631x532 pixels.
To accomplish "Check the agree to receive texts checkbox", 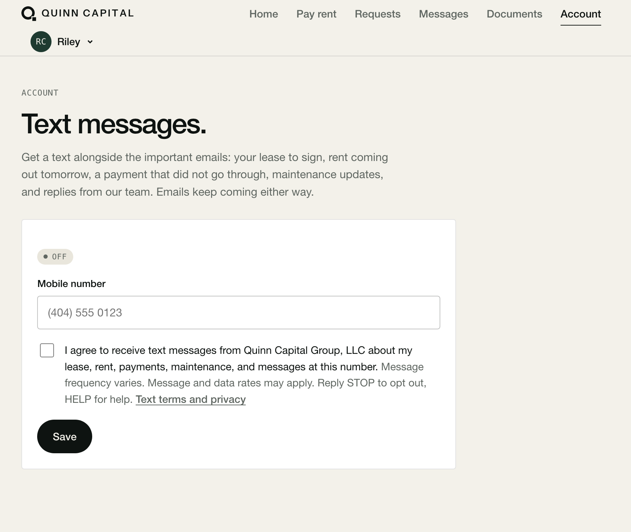I will [x=47, y=350].
